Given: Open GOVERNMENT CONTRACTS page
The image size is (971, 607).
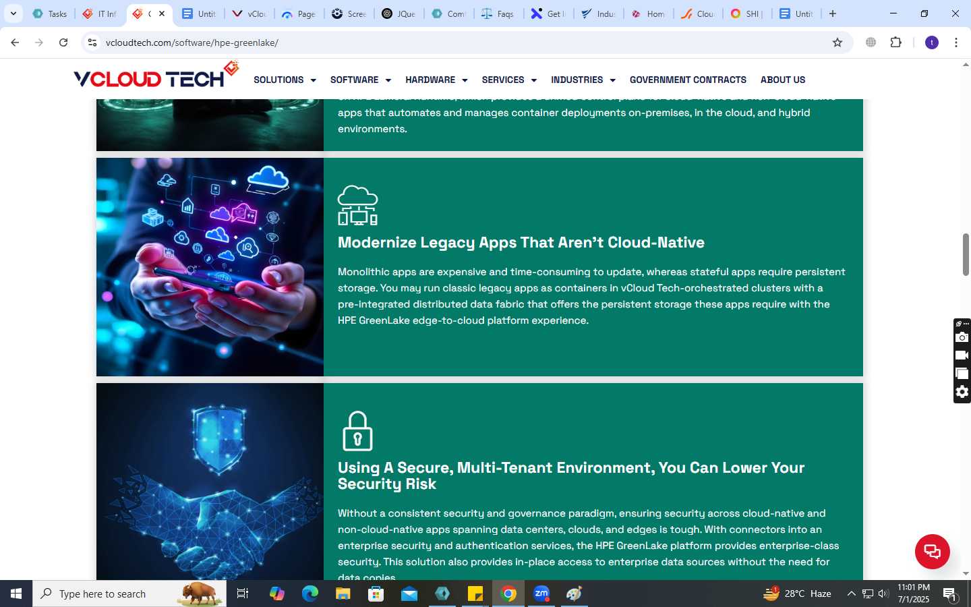Looking at the screenshot, I should click(688, 80).
